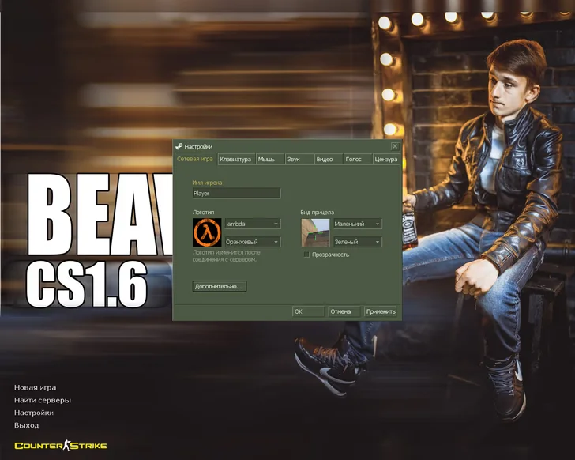Expand the Зеленый crosshair color dropdown

[358, 242]
